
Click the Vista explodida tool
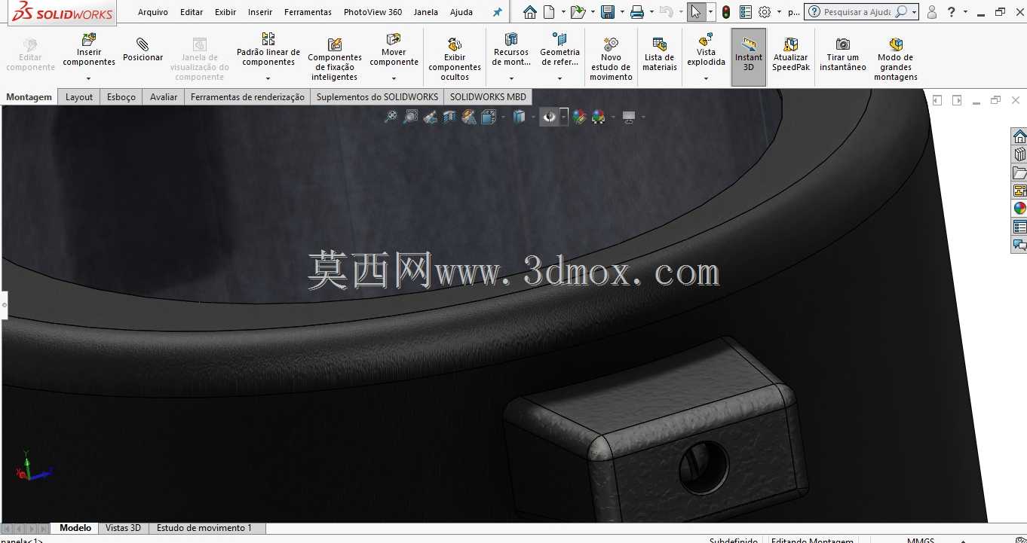click(706, 50)
